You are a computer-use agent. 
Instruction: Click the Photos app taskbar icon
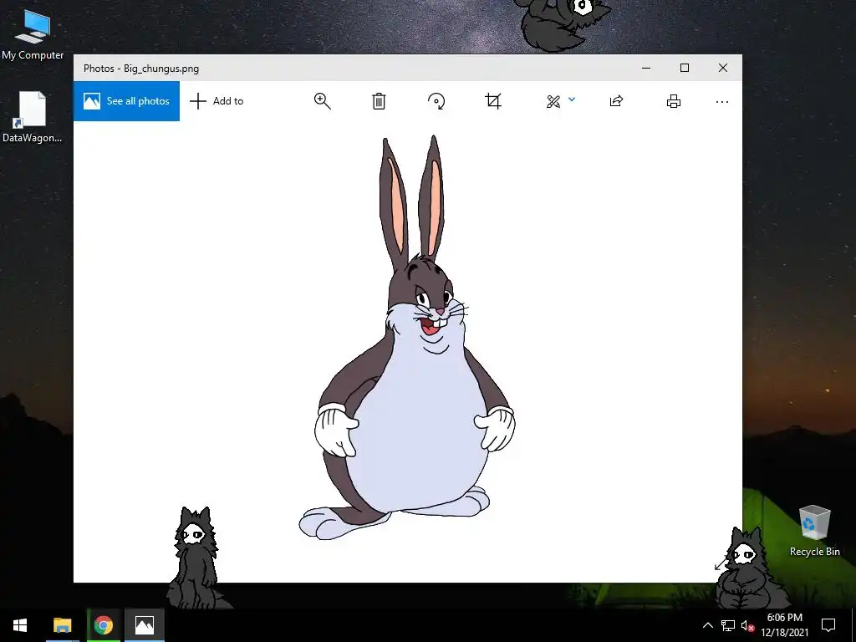145,625
